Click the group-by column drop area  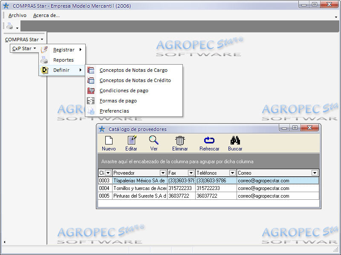pyautogui.click(x=208, y=161)
